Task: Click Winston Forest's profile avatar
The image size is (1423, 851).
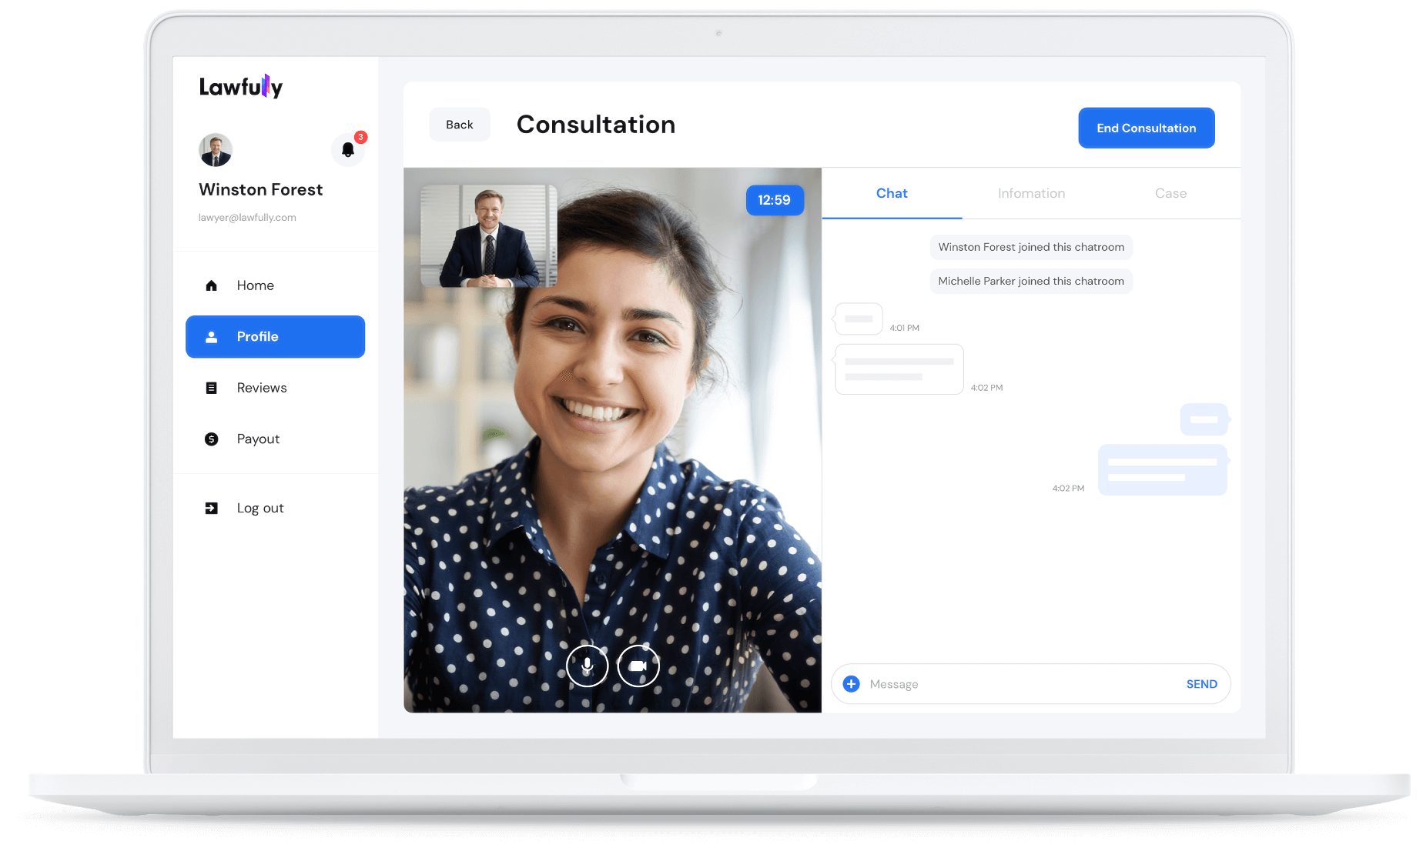Action: click(x=216, y=150)
